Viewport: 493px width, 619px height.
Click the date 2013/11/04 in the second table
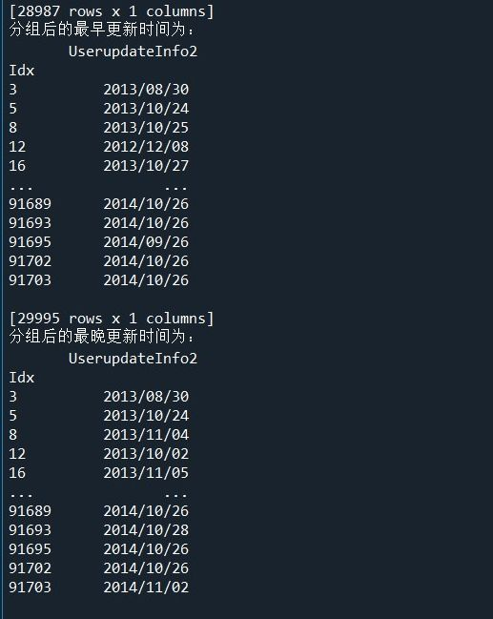point(146,435)
